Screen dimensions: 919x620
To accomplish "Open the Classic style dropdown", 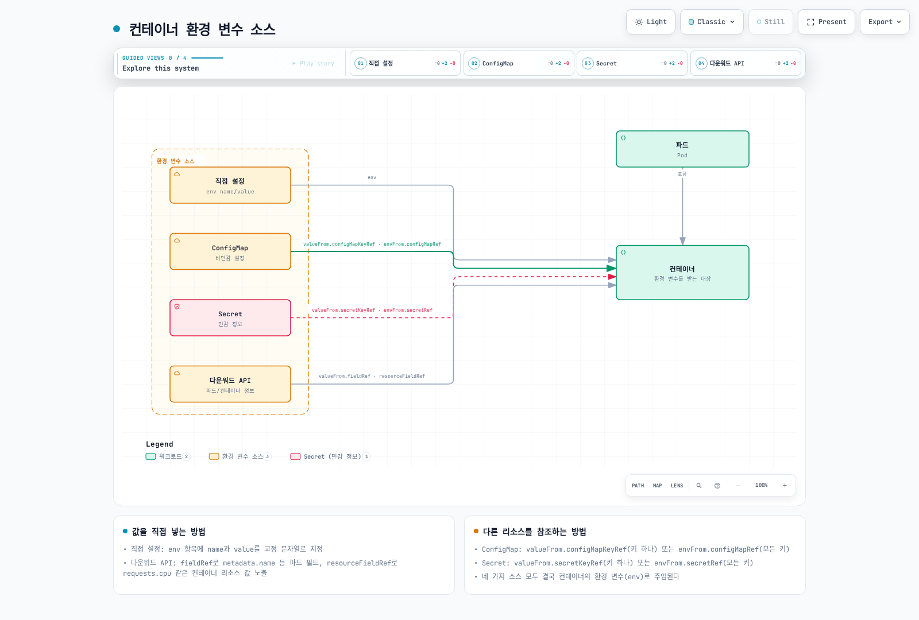I will pos(712,22).
